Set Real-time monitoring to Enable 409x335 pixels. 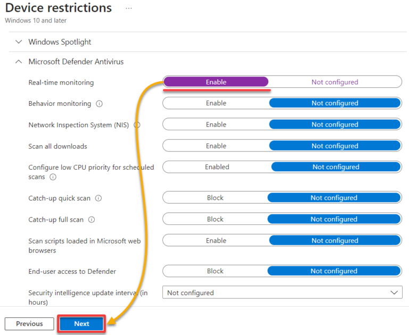tap(216, 82)
